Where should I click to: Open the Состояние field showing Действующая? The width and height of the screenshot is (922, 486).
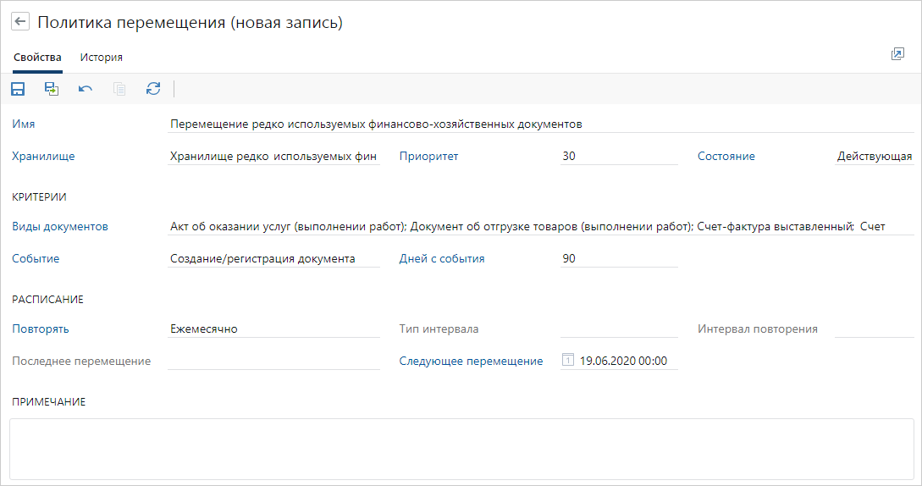pos(874,157)
